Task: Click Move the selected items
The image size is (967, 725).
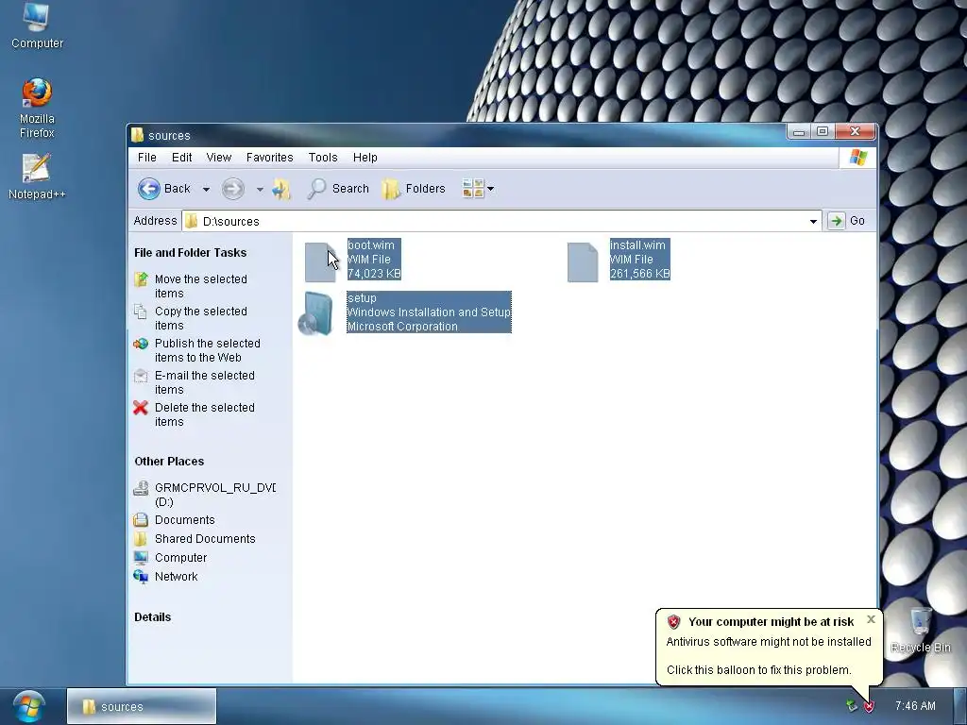Action: coord(201,286)
